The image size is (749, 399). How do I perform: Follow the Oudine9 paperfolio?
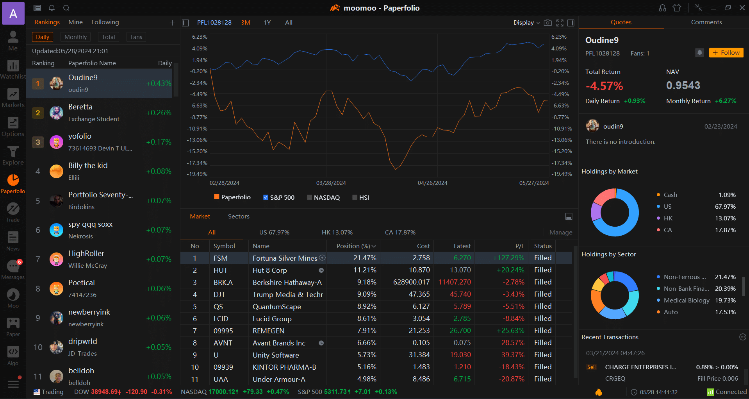tap(726, 52)
